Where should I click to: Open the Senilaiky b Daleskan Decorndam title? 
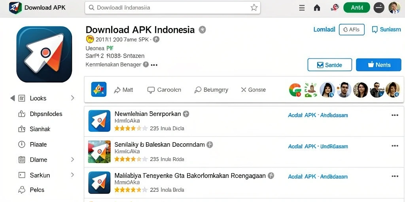[160, 144]
